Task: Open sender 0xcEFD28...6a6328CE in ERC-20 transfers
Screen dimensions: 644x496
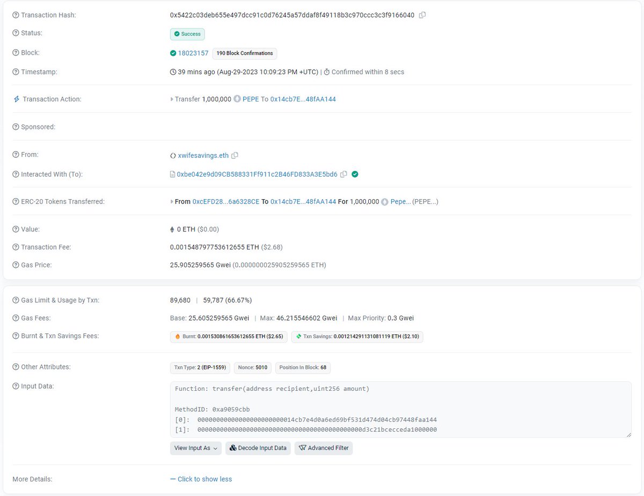Action: pos(226,202)
